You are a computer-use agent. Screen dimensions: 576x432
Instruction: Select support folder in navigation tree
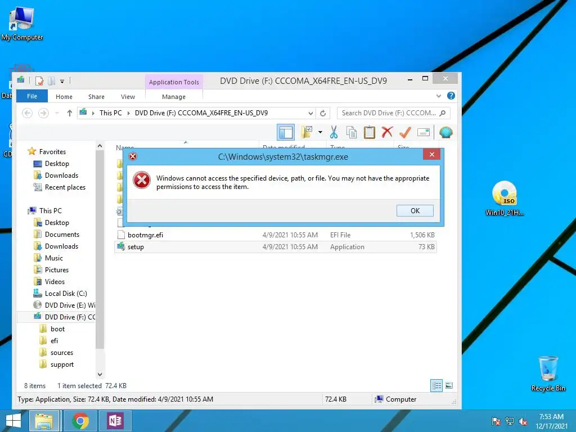[x=62, y=364]
